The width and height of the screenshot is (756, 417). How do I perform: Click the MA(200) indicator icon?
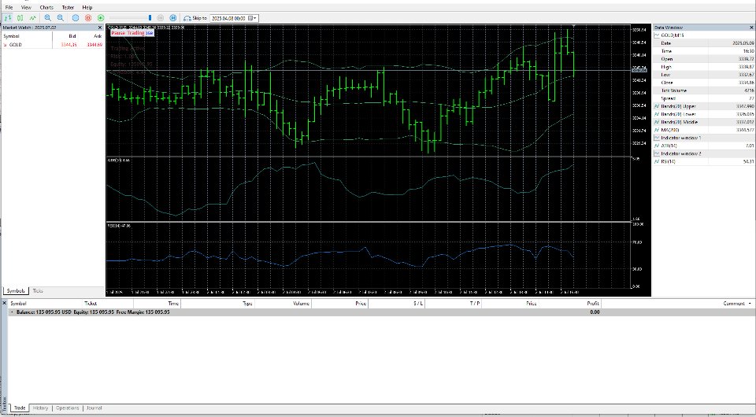pyautogui.click(x=656, y=130)
